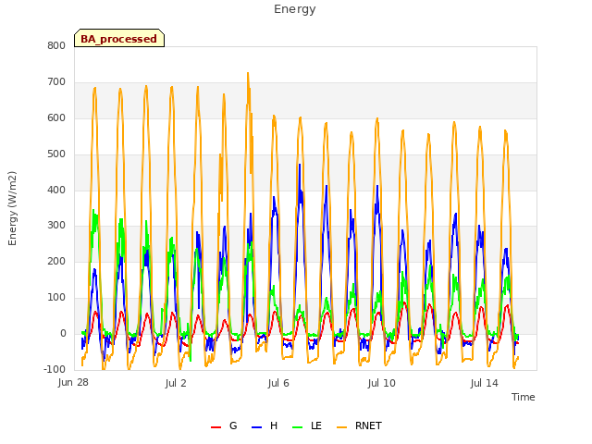Click the Energy (W/m2) axis label
The width and height of the screenshot is (592, 444).
click(x=12, y=208)
